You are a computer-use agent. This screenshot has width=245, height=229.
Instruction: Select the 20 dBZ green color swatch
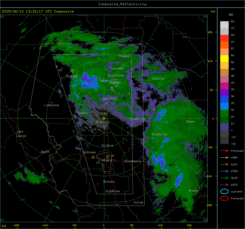(x=224, y=113)
